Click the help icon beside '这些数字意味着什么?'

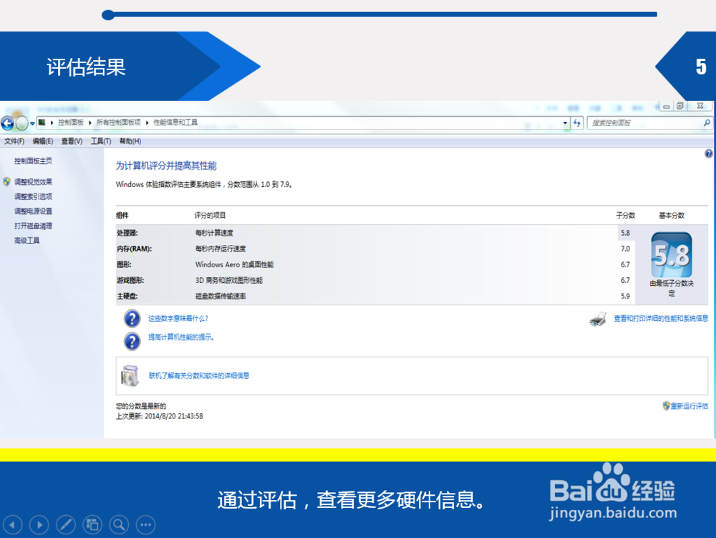[132, 318]
